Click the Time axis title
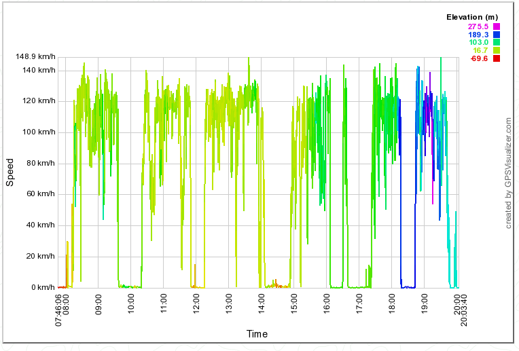 [x=257, y=334]
